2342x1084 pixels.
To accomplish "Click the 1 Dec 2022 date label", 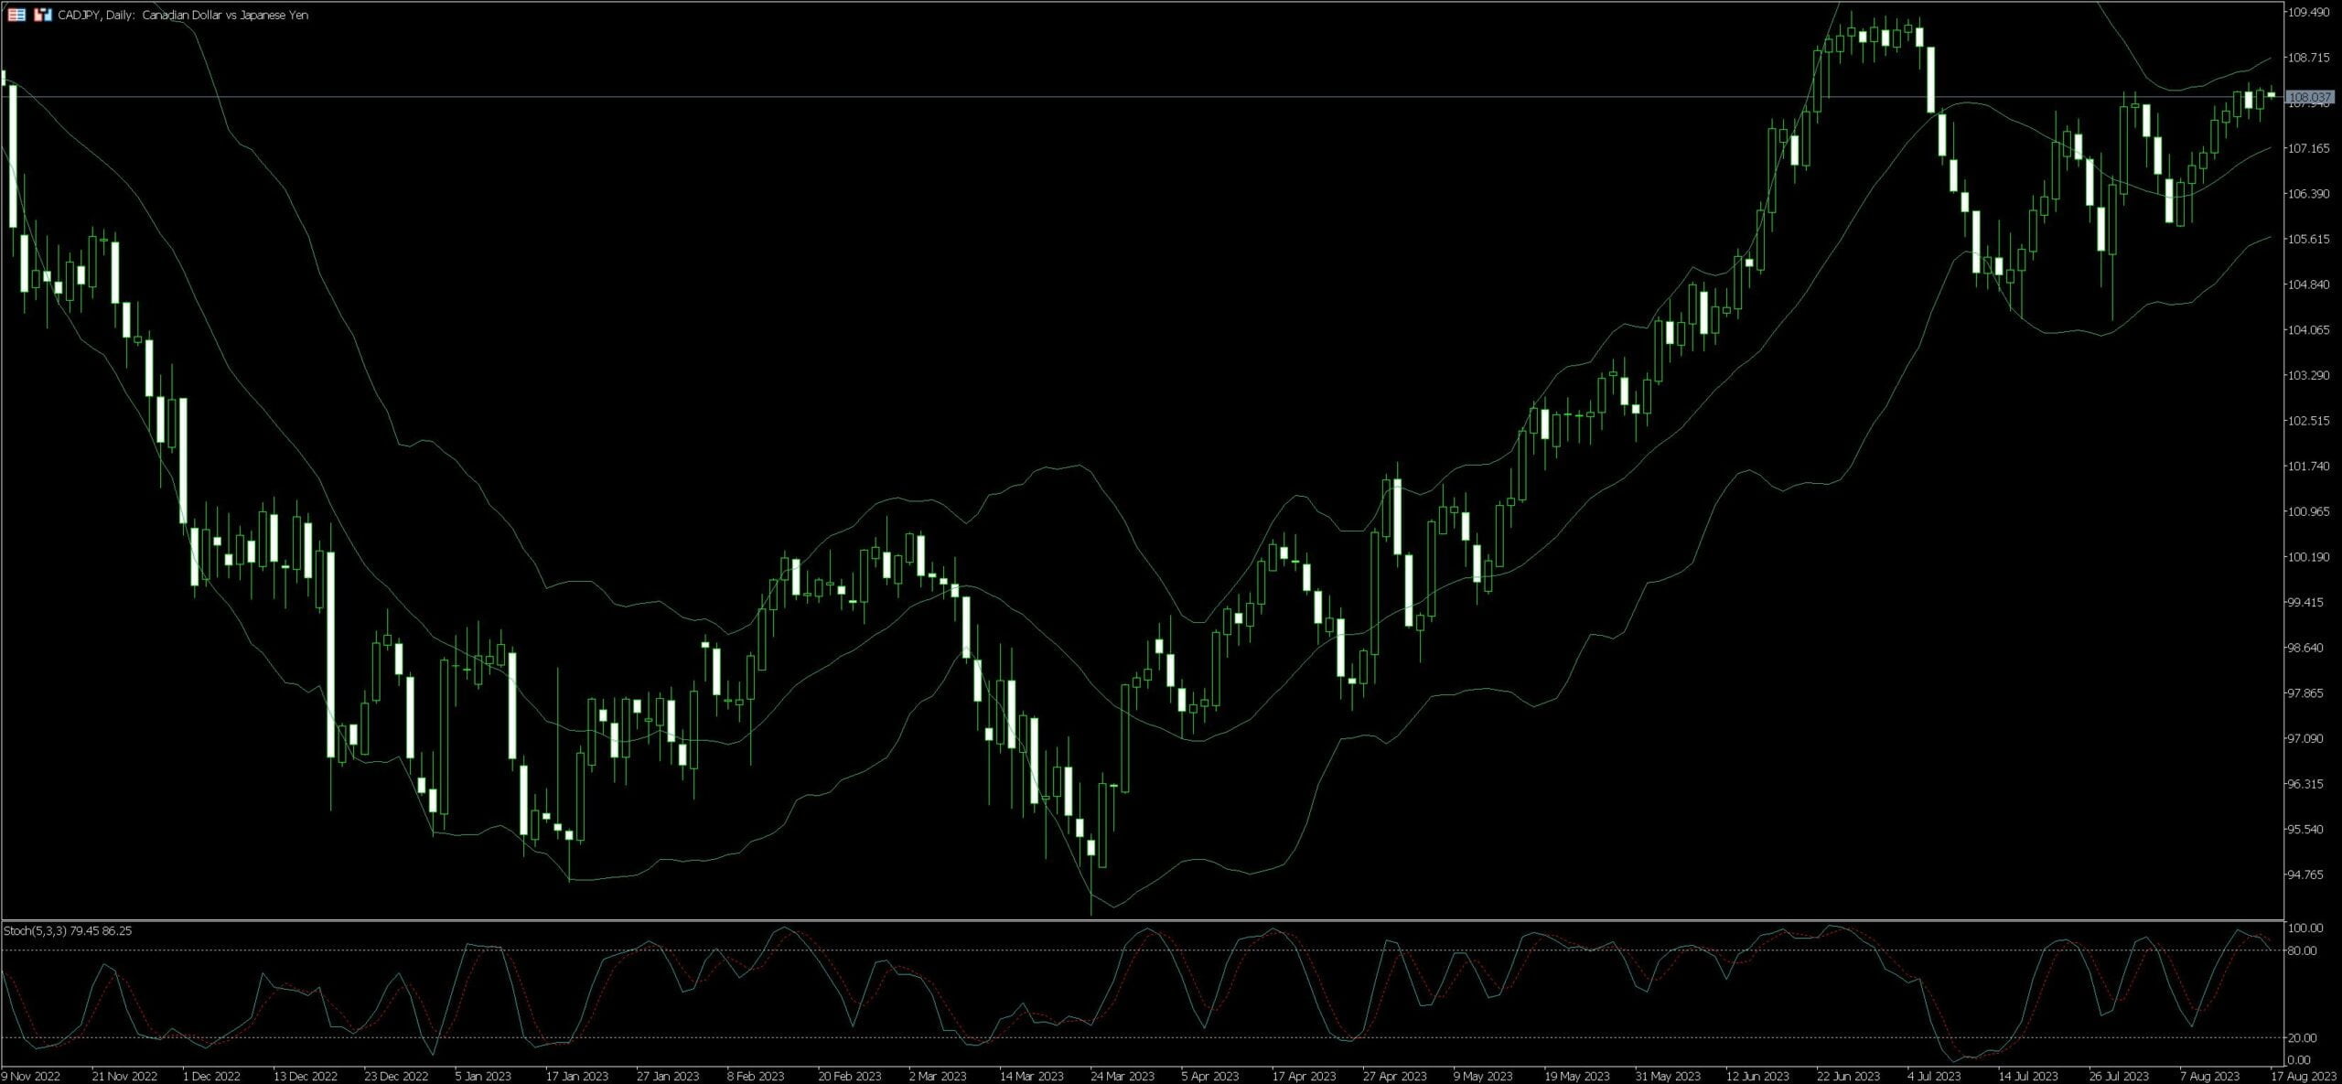I will coord(211,1076).
